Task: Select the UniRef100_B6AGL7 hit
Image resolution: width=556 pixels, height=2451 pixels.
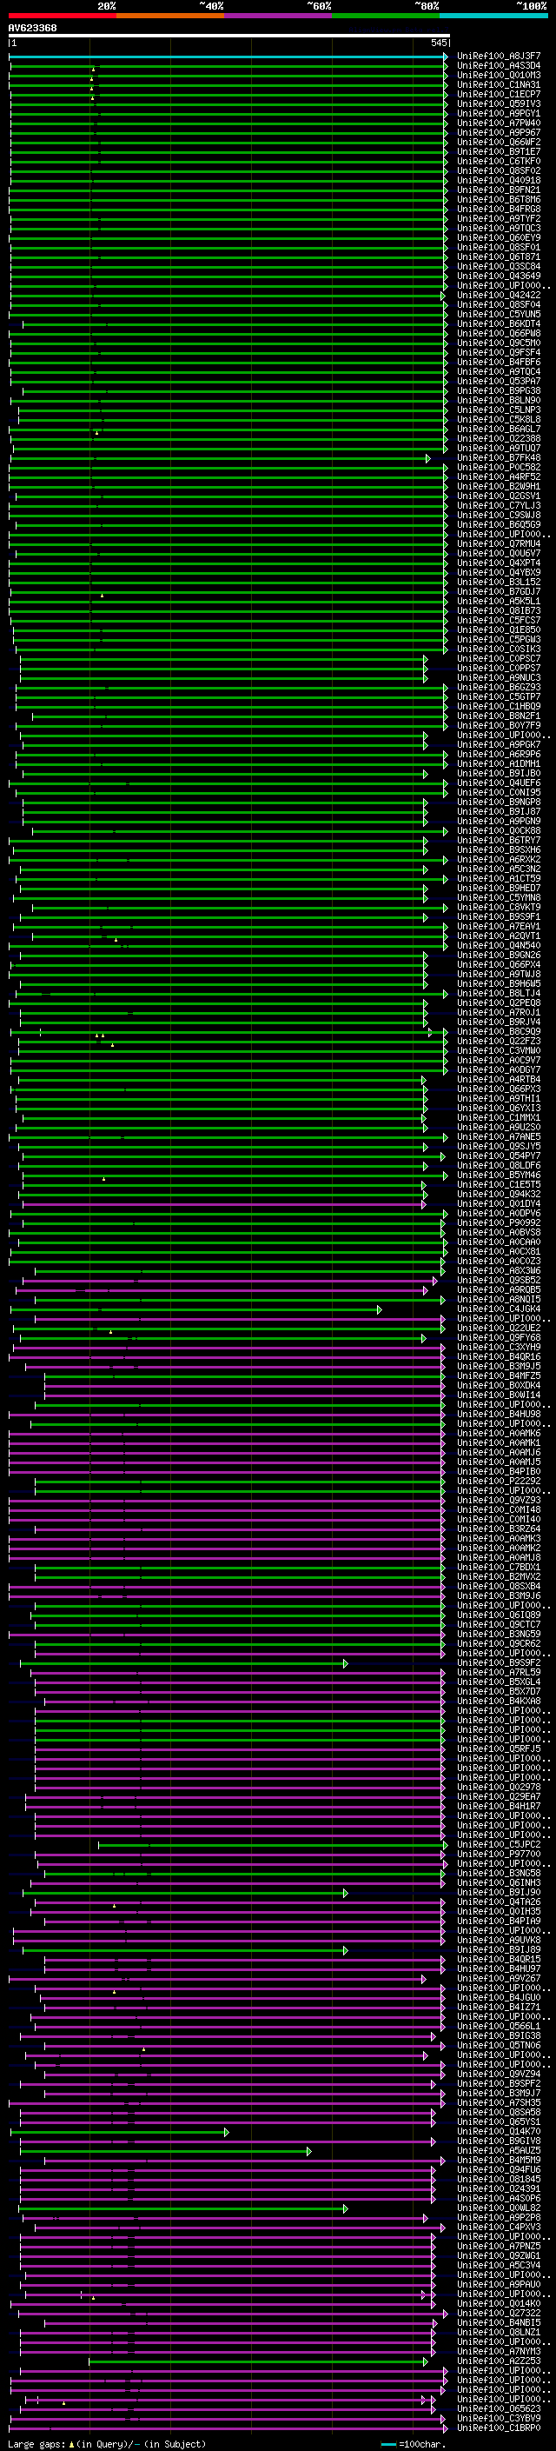Action: tap(498, 430)
